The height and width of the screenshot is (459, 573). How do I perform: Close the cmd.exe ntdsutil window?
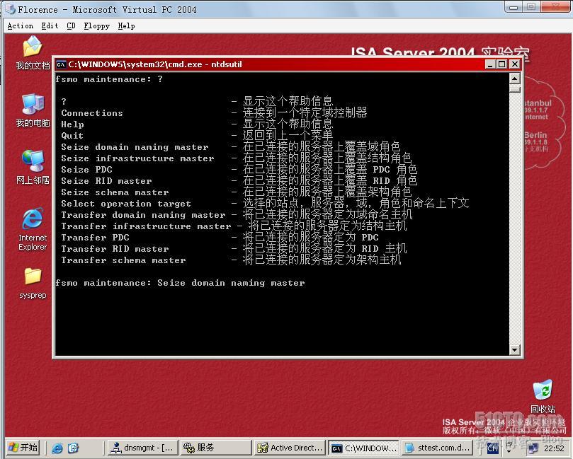(514, 64)
